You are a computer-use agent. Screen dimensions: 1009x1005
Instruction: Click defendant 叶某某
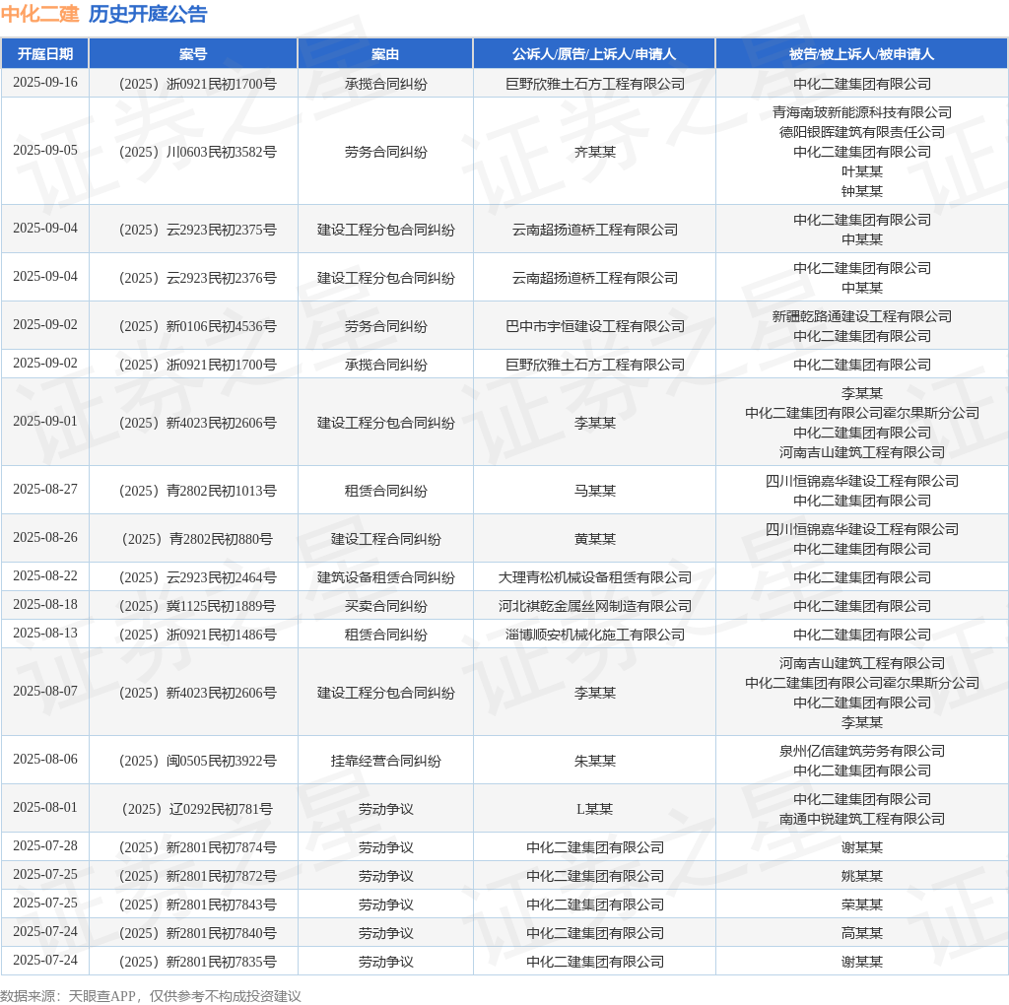click(x=861, y=171)
